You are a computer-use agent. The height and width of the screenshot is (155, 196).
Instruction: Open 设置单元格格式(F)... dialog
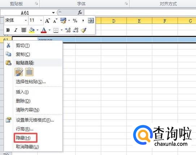[35, 120]
